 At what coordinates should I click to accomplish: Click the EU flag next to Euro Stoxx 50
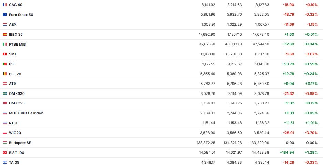click(4, 15)
